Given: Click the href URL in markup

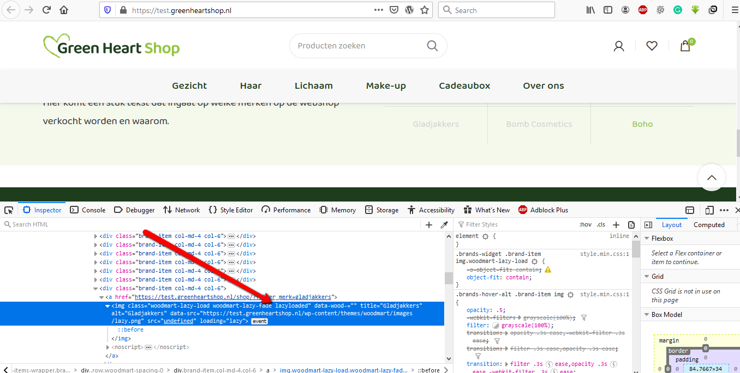Looking at the screenshot, I should click(233, 297).
